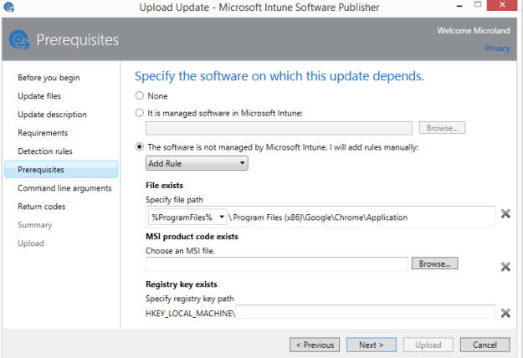Click the file path text field
Image resolution: width=523 pixels, height=358 pixels.
click(361, 217)
